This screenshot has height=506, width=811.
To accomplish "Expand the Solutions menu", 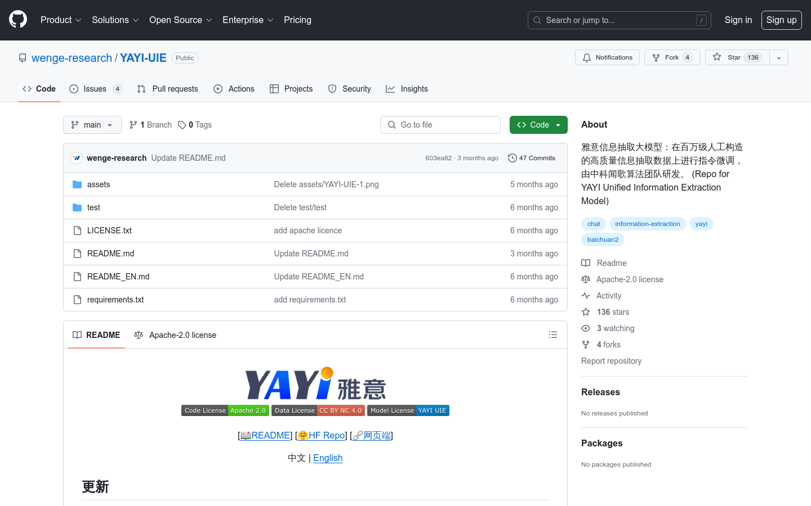I will [115, 20].
